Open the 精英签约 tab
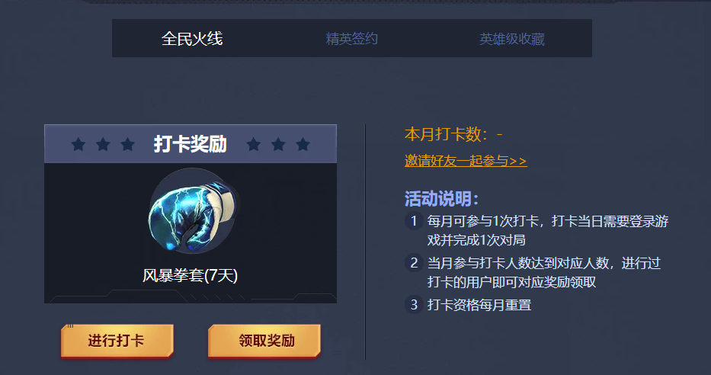Image resolution: width=711 pixels, height=375 pixels. point(352,39)
